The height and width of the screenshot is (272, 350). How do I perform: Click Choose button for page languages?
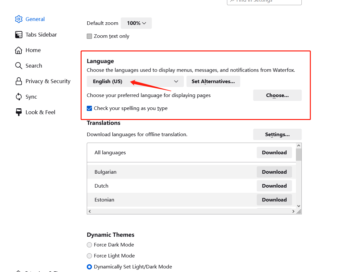pyautogui.click(x=277, y=95)
